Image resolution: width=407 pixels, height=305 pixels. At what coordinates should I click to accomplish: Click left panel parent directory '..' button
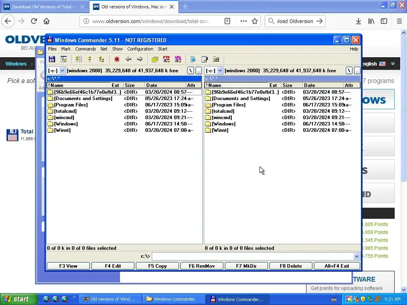(x=199, y=71)
